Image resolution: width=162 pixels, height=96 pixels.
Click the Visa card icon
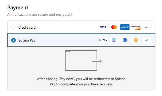pyautogui.click(x=103, y=27)
